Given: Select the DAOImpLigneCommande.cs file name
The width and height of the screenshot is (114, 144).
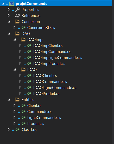Looking at the screenshot, I should (x=58, y=58).
